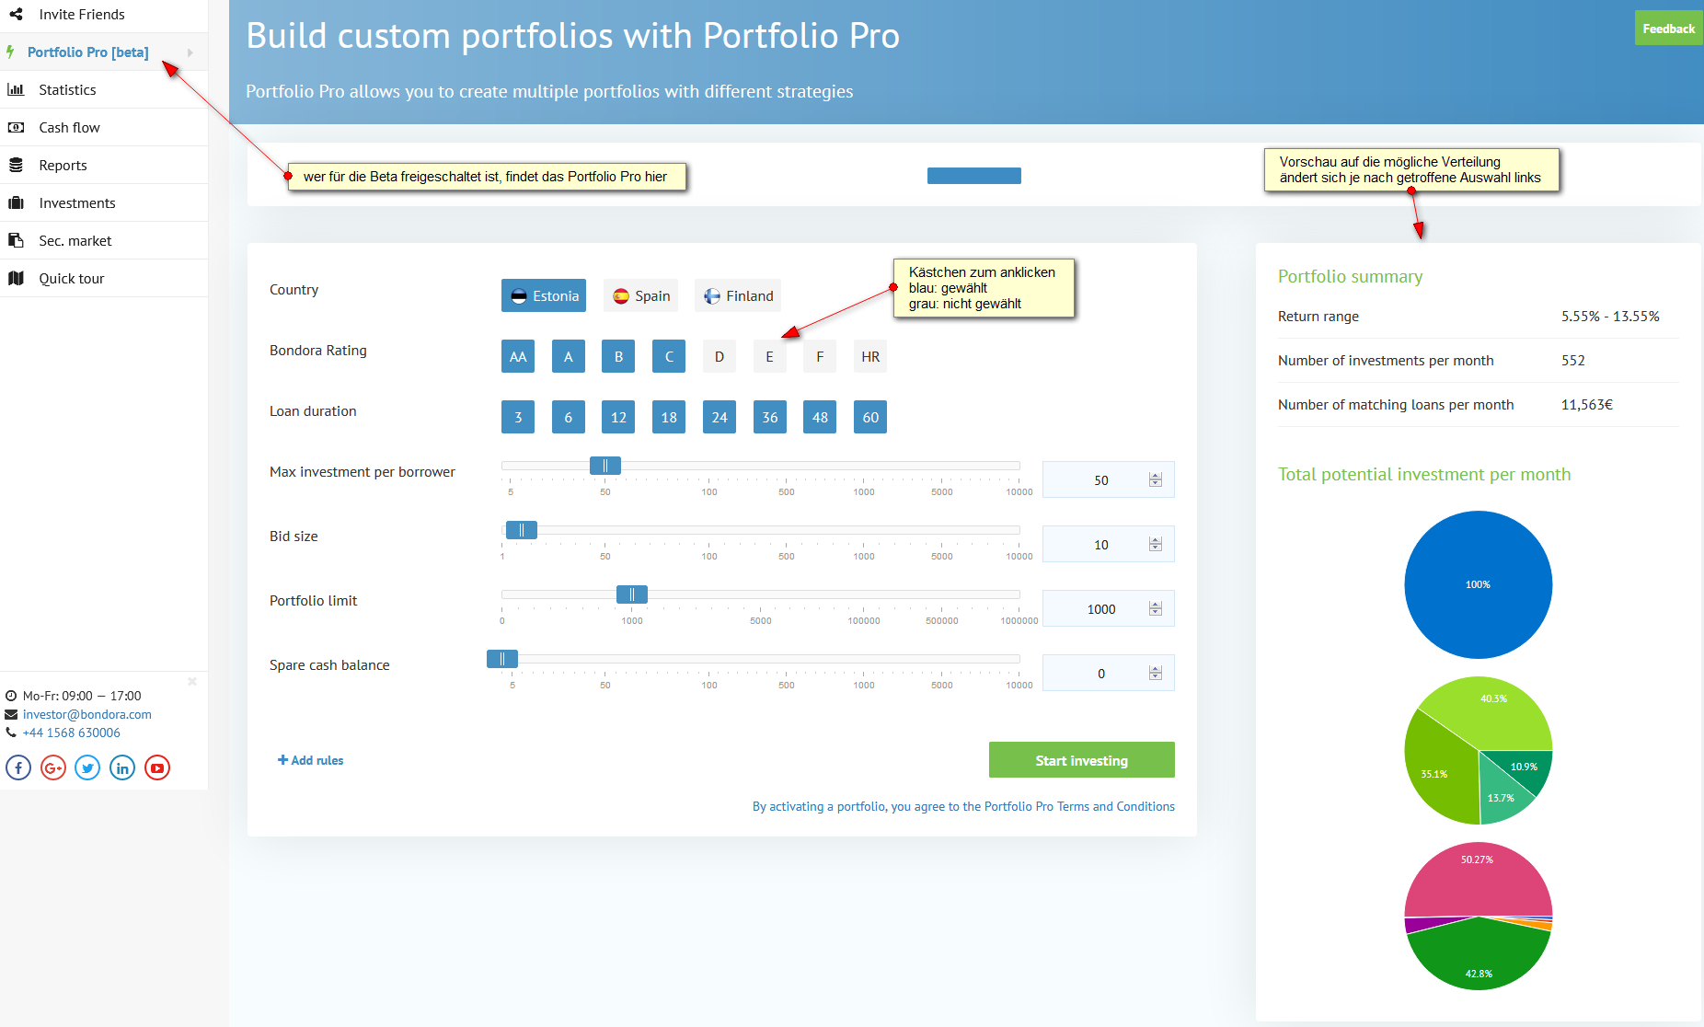Open Bondora YouTube icon

[157, 767]
